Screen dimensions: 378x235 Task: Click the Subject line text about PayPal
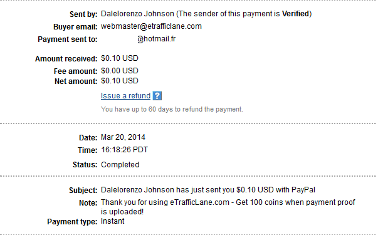(x=208, y=190)
